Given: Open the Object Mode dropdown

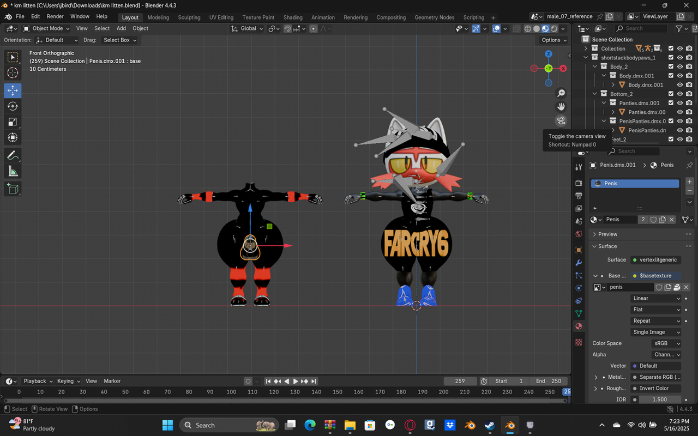Looking at the screenshot, I should click(x=46, y=28).
